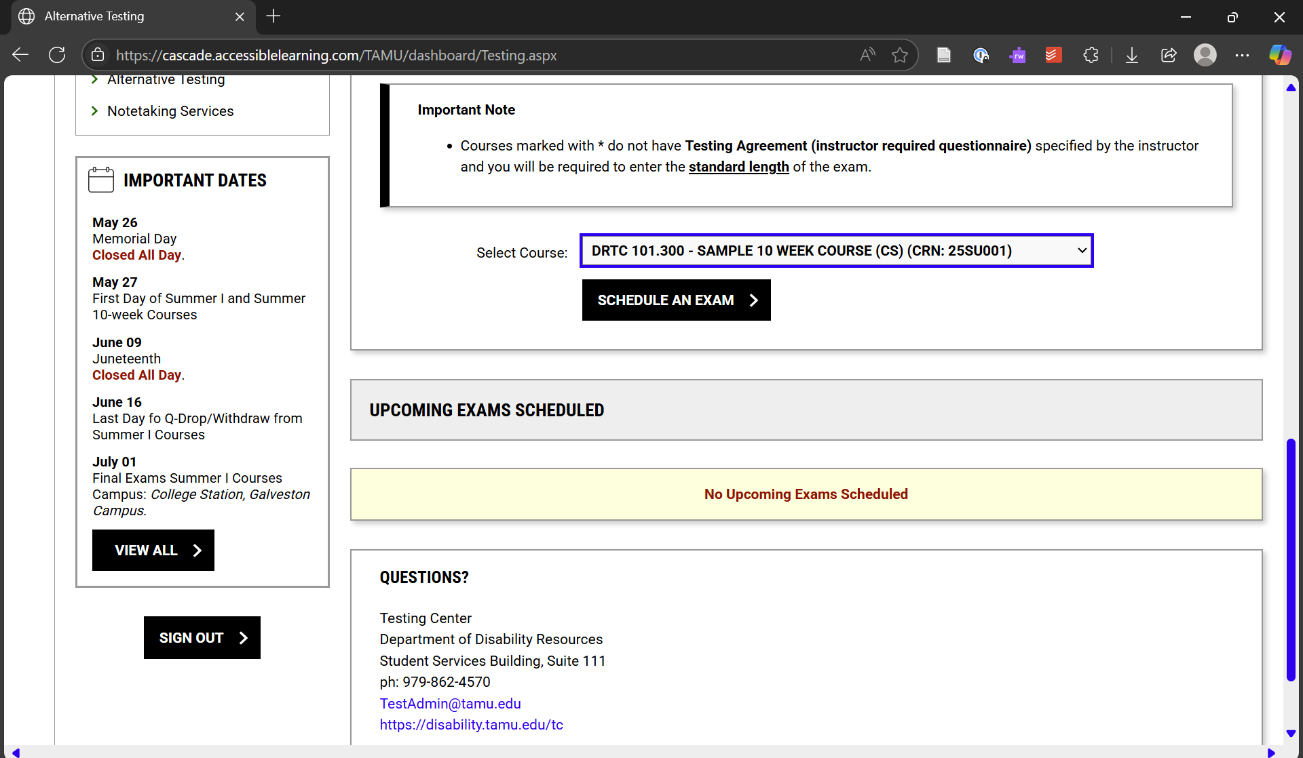Go back to the previous page

tap(20, 55)
